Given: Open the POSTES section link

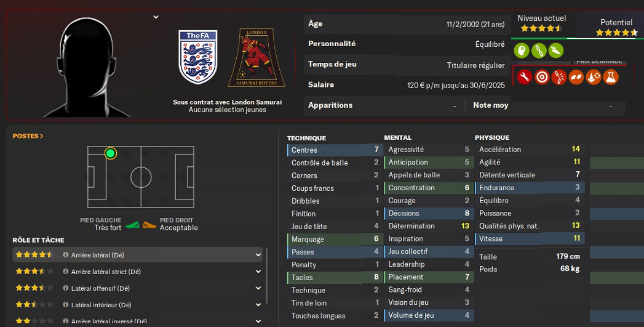Looking at the screenshot, I should tap(28, 136).
